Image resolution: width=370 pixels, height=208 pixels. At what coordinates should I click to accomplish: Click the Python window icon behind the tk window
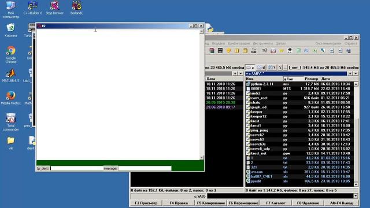point(209,28)
